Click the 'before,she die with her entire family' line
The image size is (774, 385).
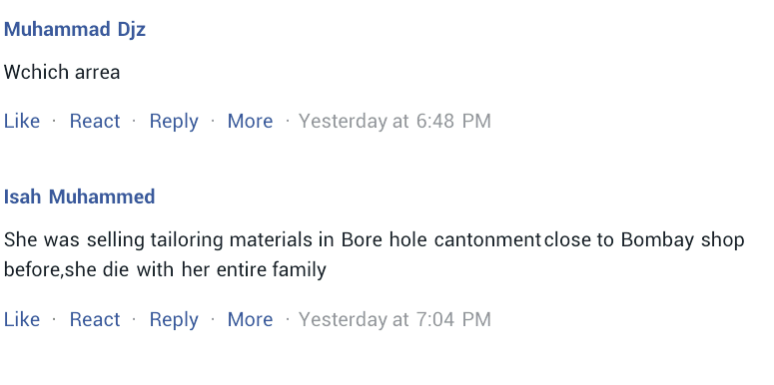[165, 270]
